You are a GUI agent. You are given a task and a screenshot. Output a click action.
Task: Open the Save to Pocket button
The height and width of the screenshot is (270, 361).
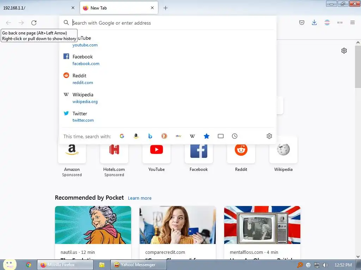[302, 22]
